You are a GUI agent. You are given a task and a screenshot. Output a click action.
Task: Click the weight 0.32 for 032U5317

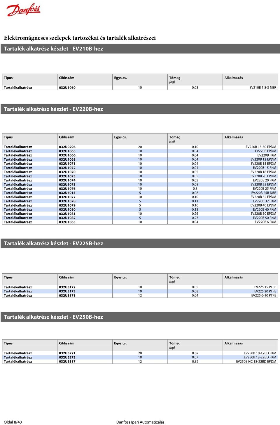[x=195, y=362]
